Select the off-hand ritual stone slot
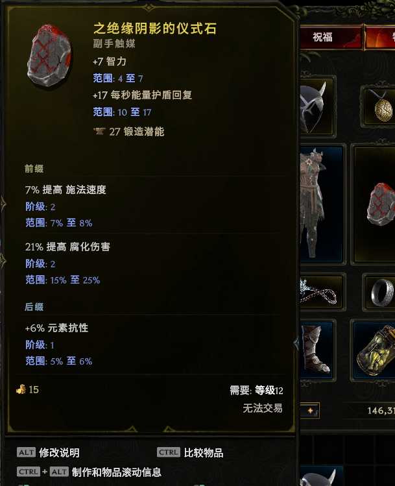 pyautogui.click(x=374, y=204)
